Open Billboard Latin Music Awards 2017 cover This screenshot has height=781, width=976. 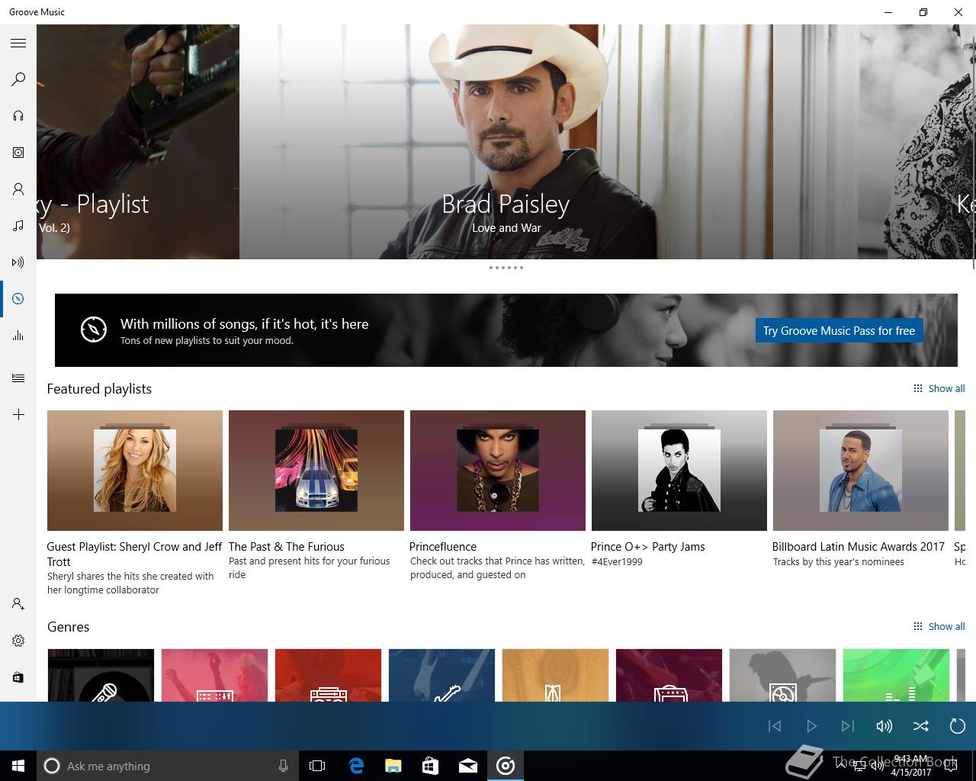tap(861, 471)
